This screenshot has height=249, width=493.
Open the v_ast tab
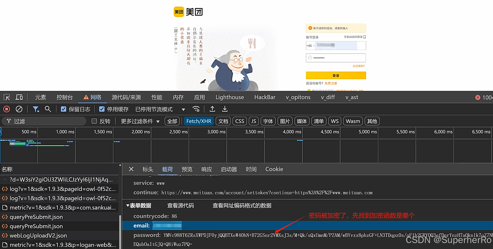pyautogui.click(x=352, y=97)
